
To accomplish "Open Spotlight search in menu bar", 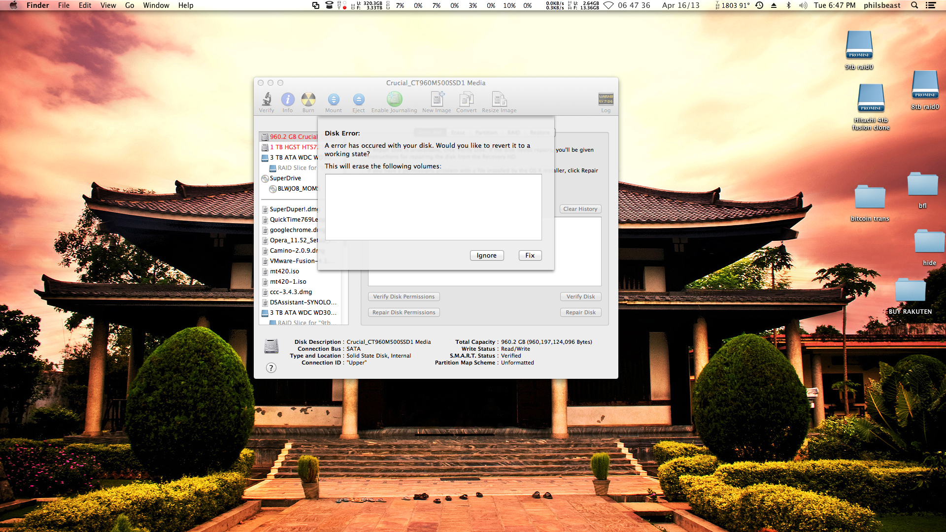I will click(x=914, y=5).
